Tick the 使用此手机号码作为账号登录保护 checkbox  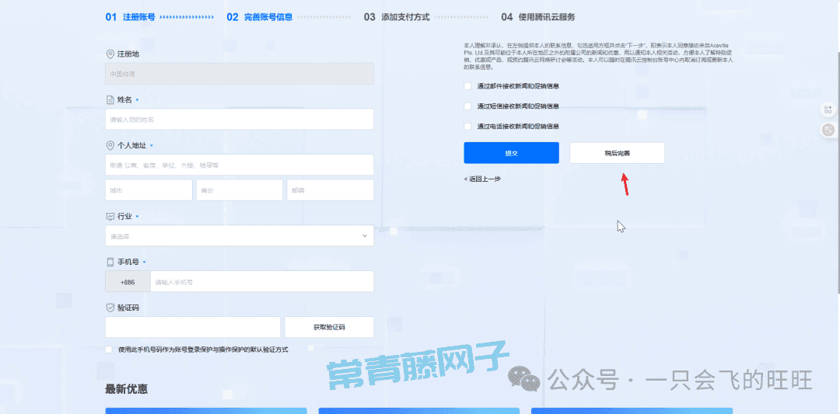[x=109, y=350]
